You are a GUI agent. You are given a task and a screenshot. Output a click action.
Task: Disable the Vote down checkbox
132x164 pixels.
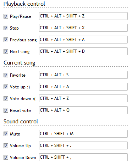(x=6, y=98)
